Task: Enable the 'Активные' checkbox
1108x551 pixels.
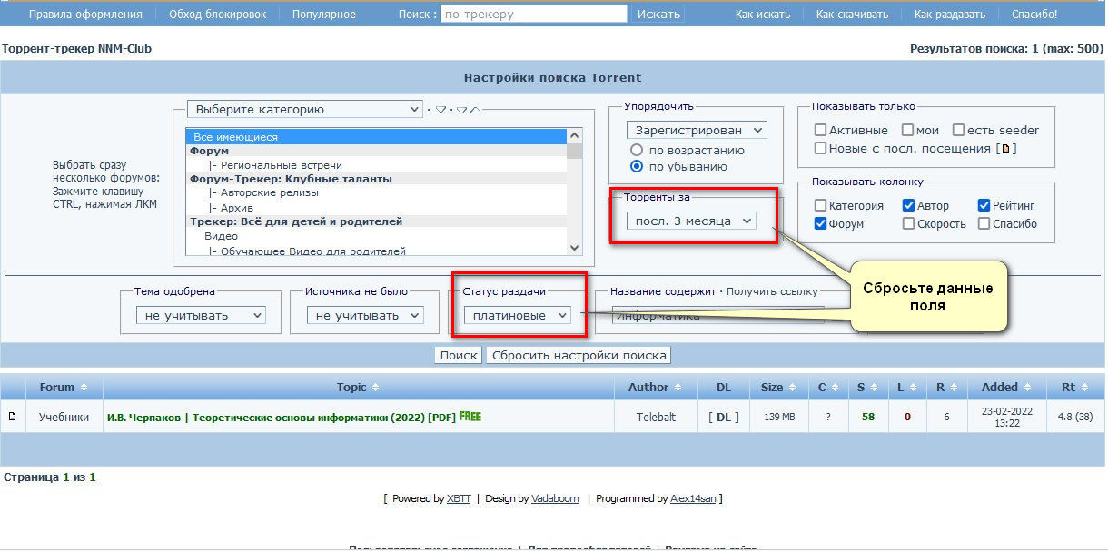Action: click(821, 131)
